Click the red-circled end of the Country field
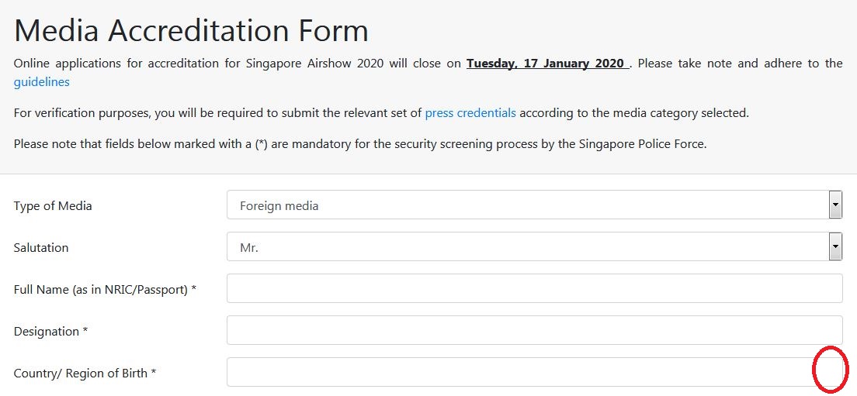 829,370
